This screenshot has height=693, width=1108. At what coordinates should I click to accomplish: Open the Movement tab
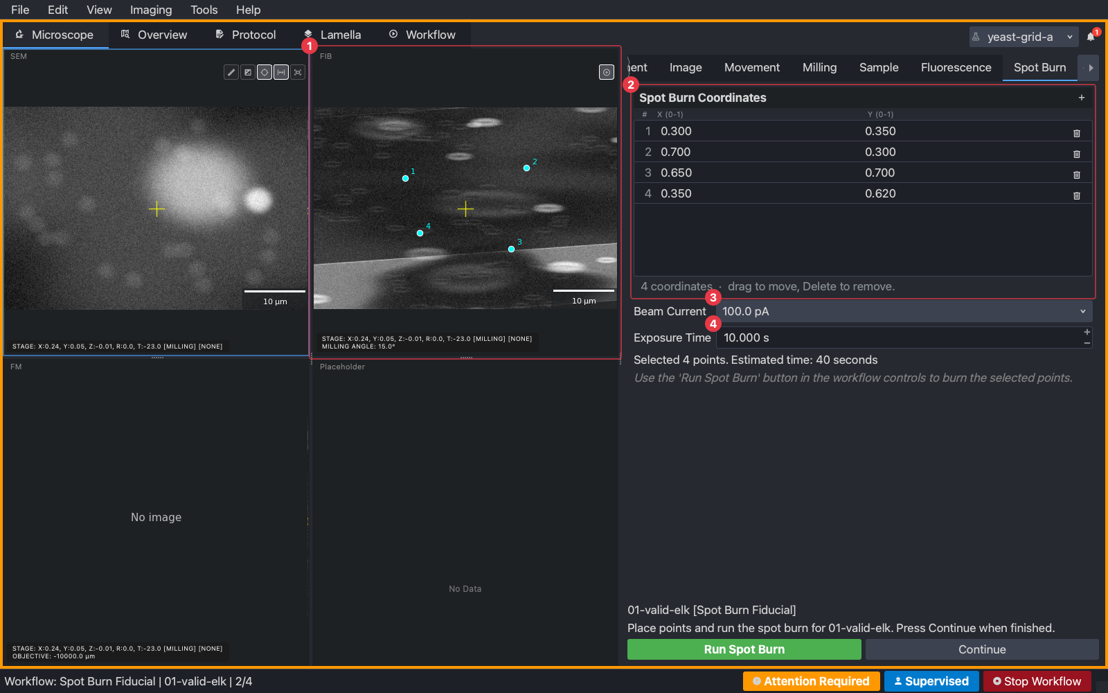(x=752, y=67)
